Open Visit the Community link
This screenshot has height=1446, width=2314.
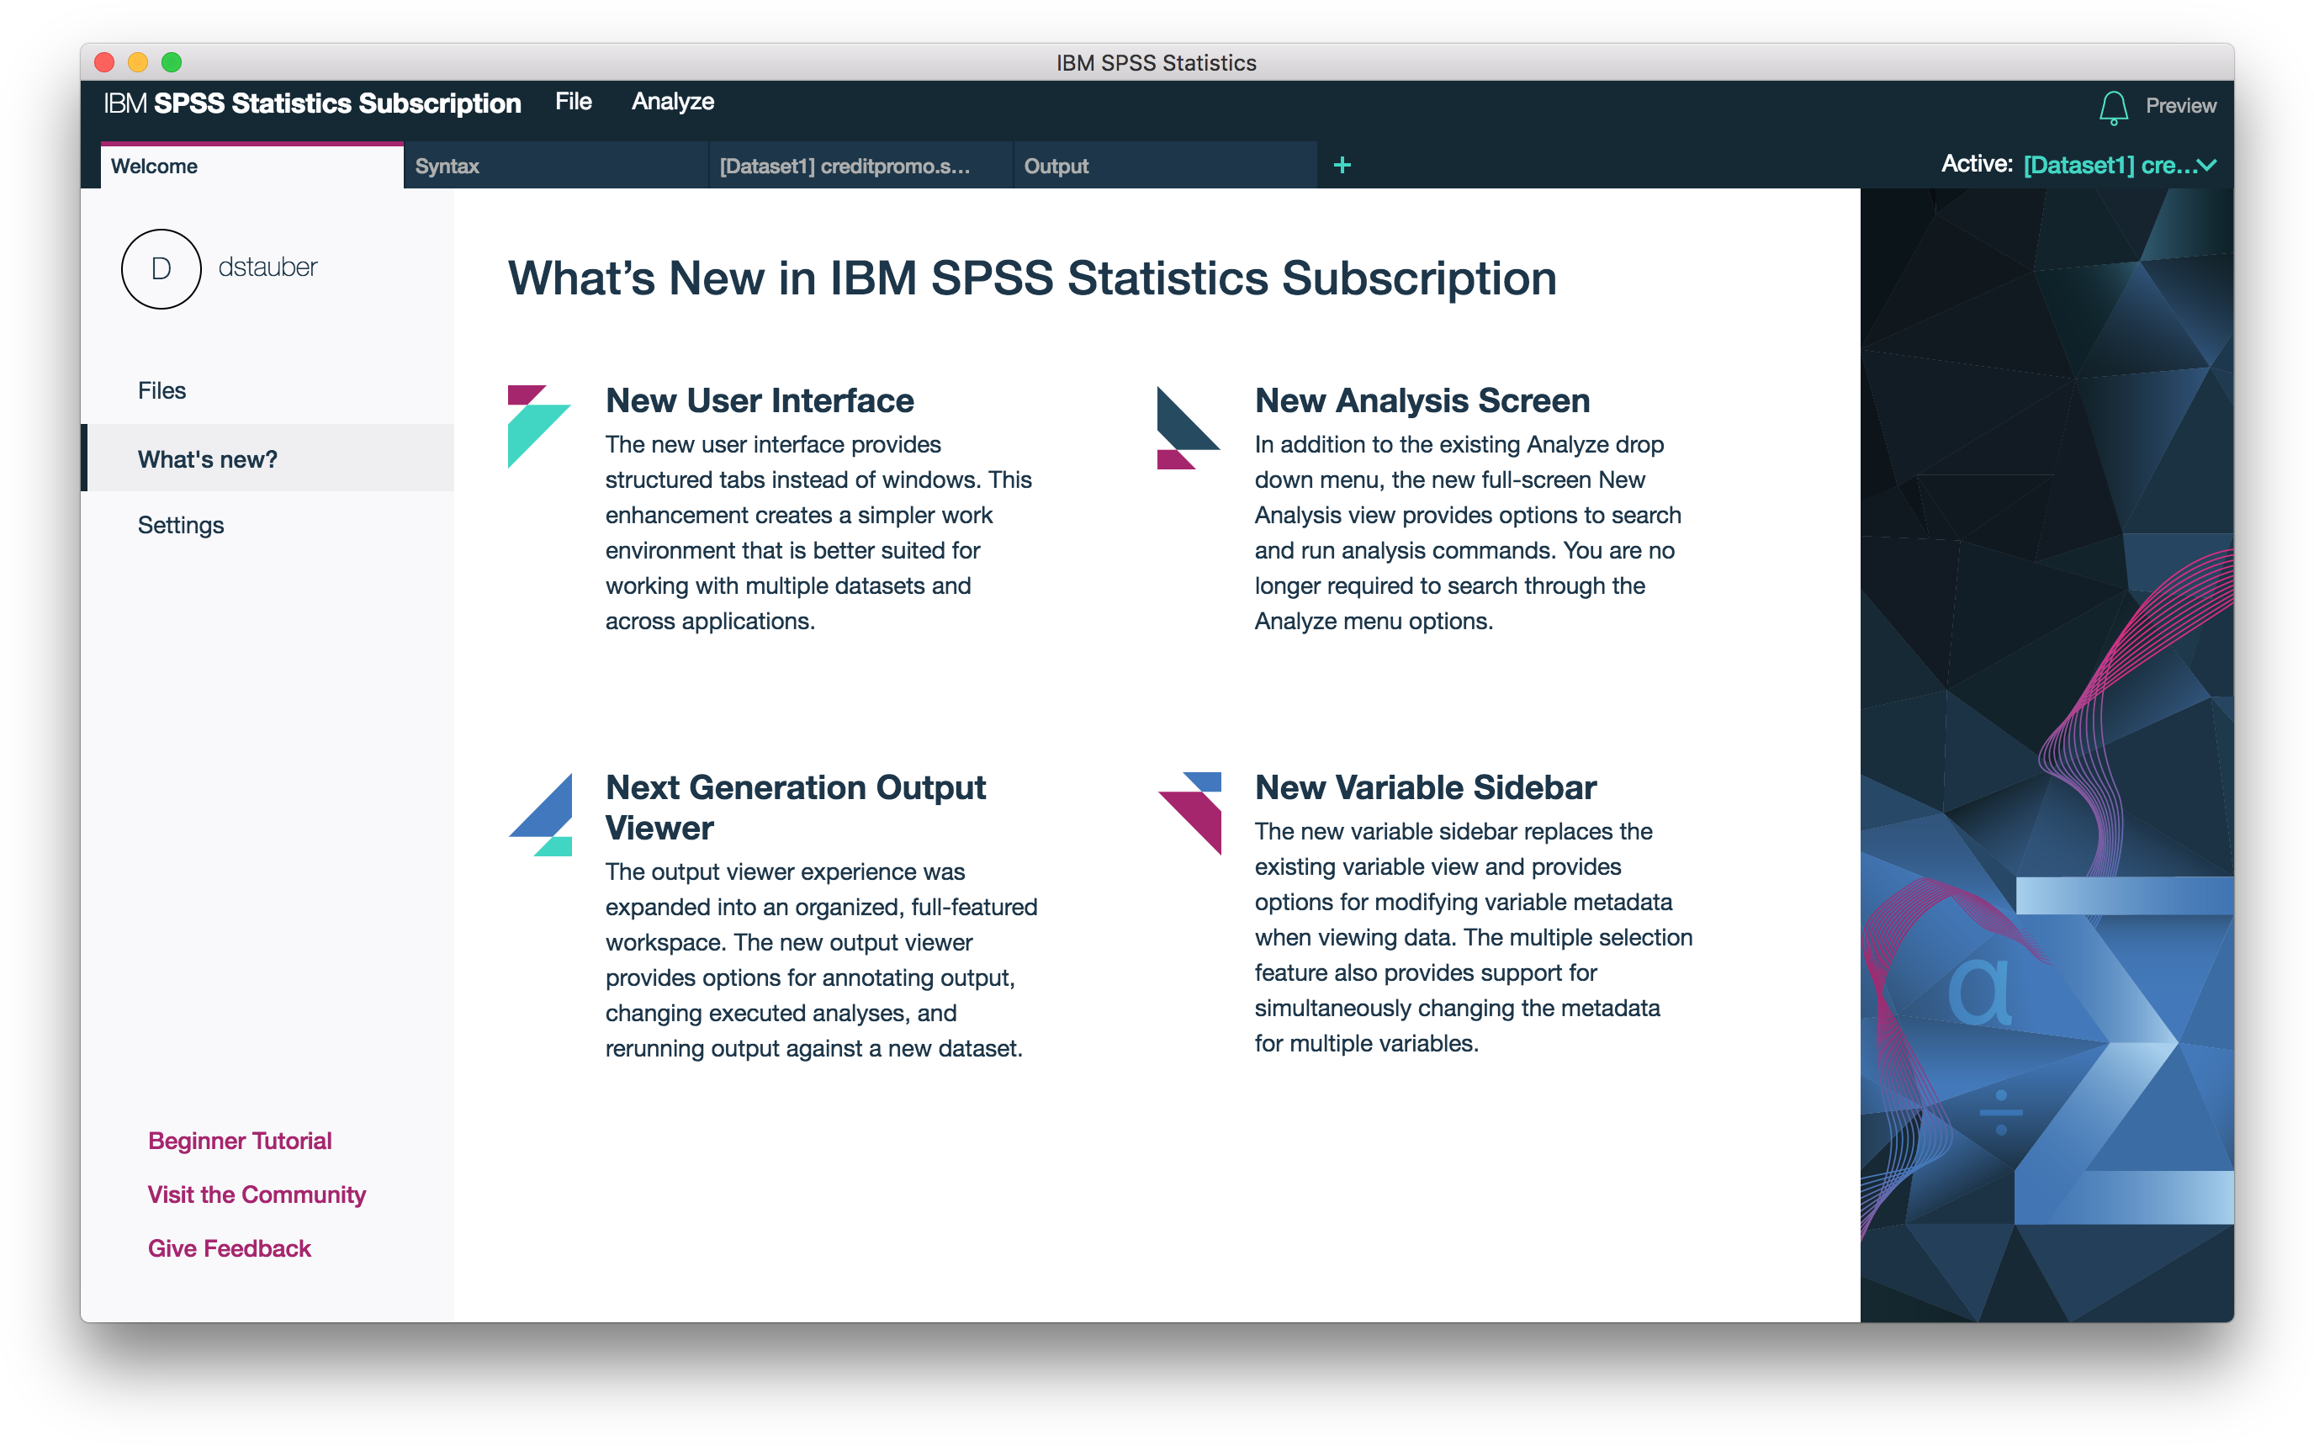(257, 1194)
